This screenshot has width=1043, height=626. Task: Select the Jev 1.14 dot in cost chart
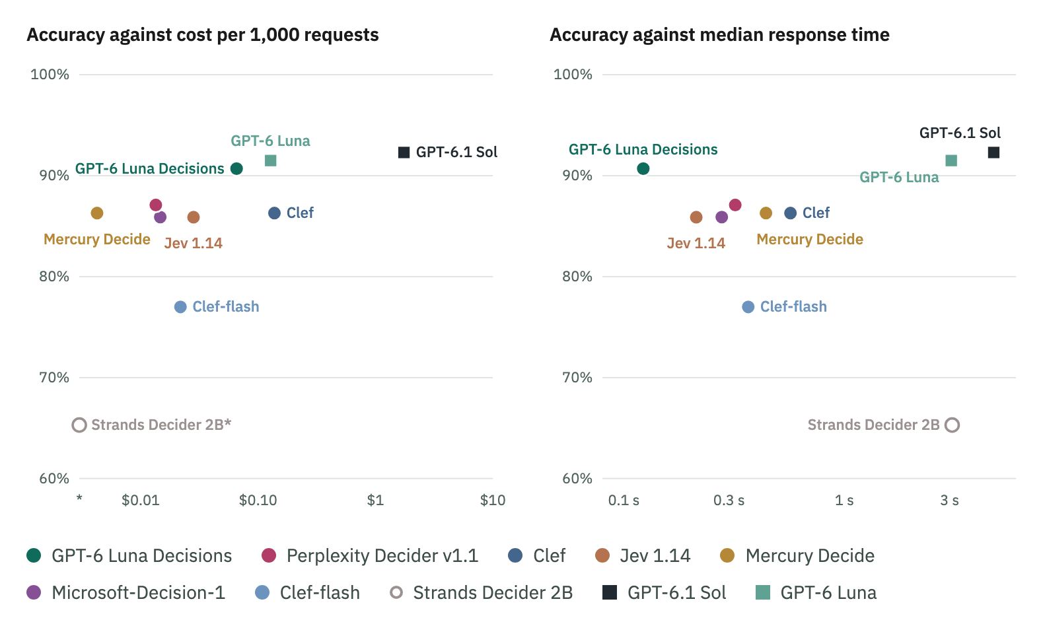pyautogui.click(x=194, y=217)
